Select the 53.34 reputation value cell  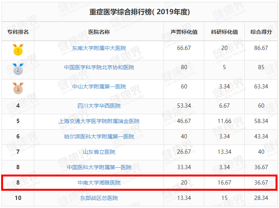pos(184,106)
